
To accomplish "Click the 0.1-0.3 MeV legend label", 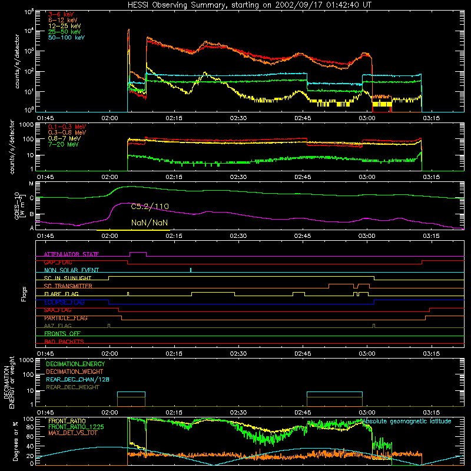I will tap(67, 127).
